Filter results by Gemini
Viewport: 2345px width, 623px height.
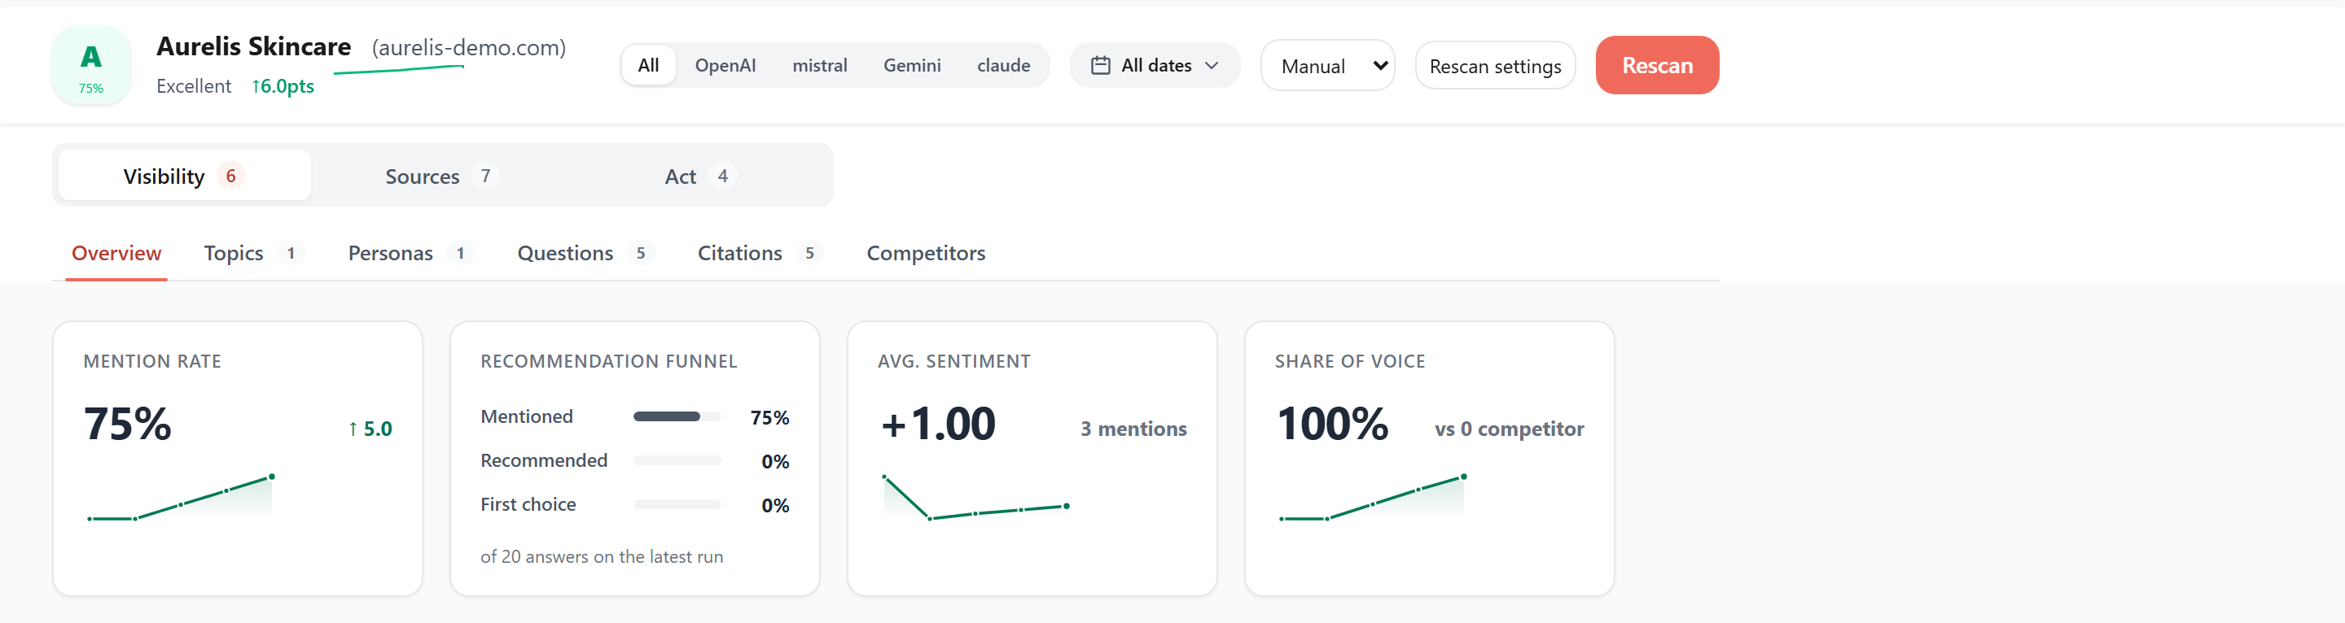(x=912, y=66)
